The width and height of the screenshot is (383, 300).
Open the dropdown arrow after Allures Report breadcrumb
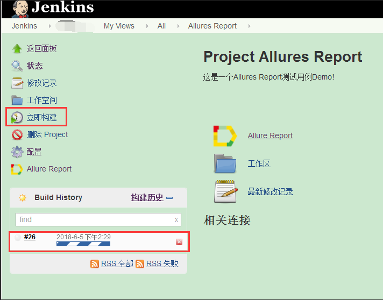click(x=249, y=26)
